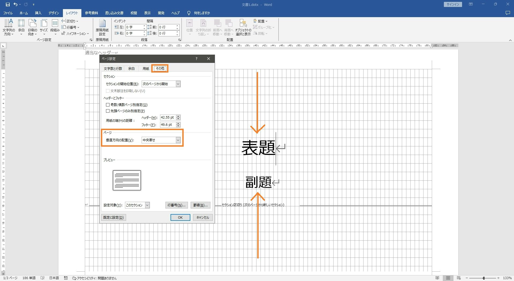Open the 参考資料 ribbon tab
Viewport: 514px width, 281px height.
pyautogui.click(x=92, y=13)
